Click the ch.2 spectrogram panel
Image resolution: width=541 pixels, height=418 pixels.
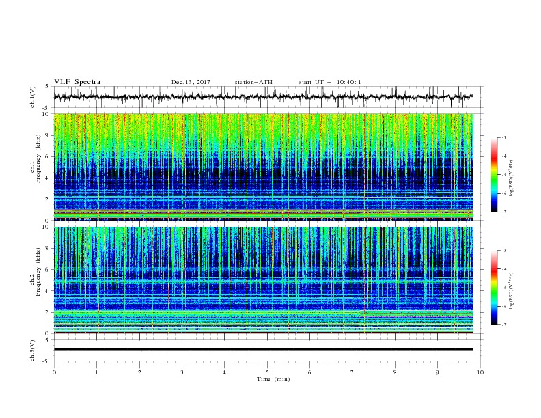coord(264,280)
